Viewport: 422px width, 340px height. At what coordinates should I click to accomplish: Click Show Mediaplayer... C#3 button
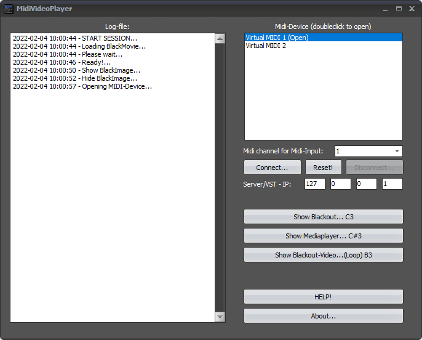pyautogui.click(x=323, y=236)
